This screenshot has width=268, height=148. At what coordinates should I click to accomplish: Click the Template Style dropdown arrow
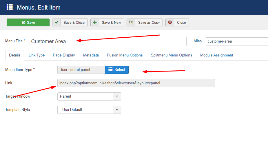pyautogui.click(x=117, y=110)
